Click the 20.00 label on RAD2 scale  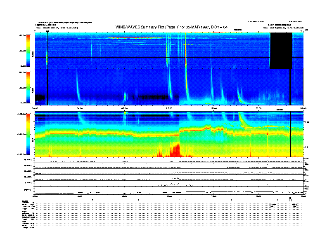[22, 51]
